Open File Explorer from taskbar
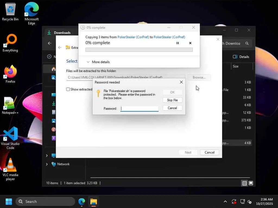 (x=94, y=201)
